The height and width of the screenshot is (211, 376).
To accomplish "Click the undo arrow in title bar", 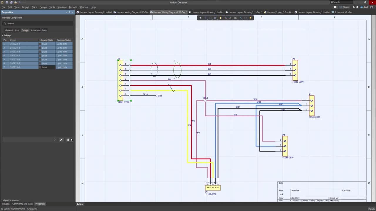I will [x=20, y=2].
